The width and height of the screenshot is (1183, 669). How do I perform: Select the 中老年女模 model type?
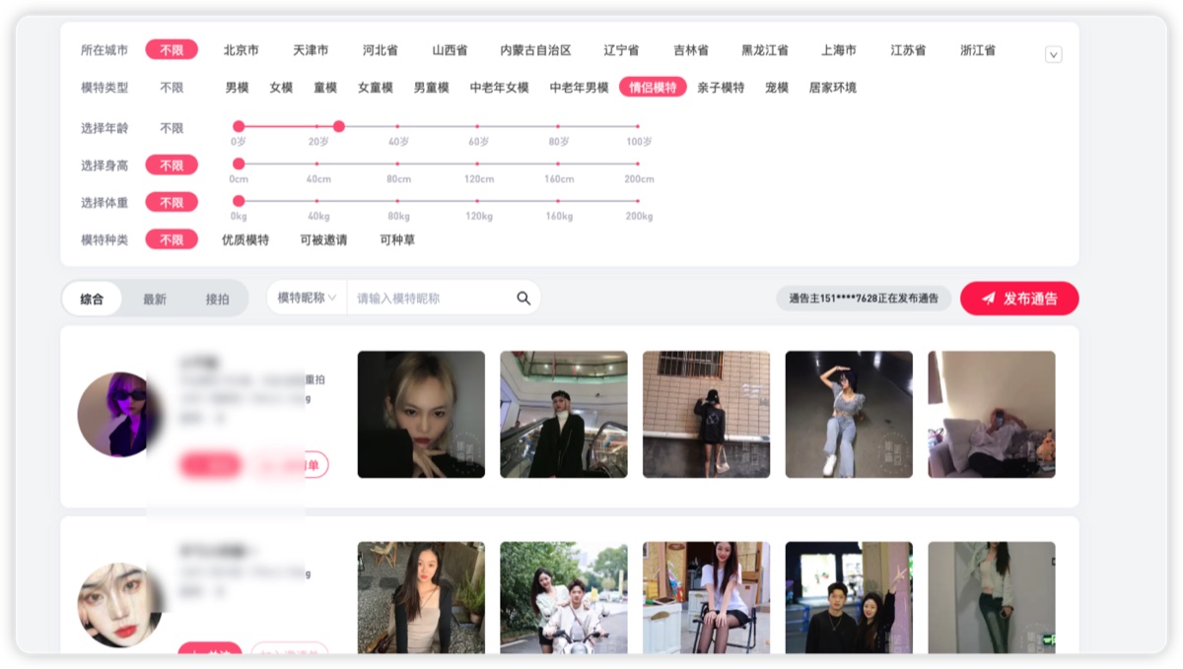point(500,87)
